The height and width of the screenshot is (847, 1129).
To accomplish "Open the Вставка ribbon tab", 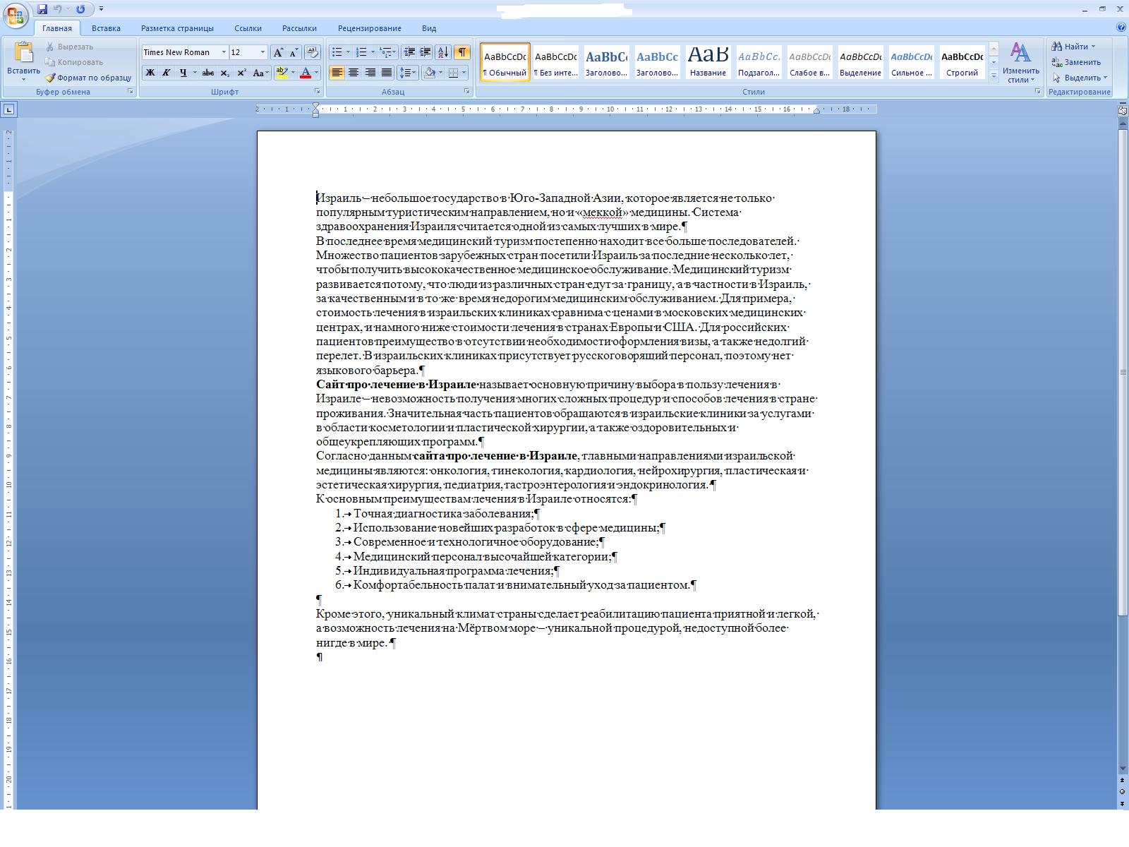I will coord(106,28).
